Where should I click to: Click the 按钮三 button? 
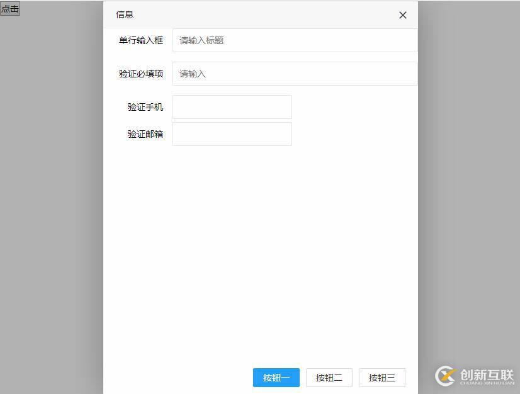[x=382, y=378]
